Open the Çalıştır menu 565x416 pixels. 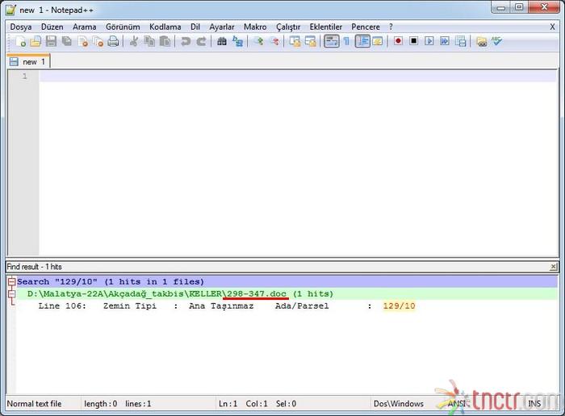coord(288,27)
